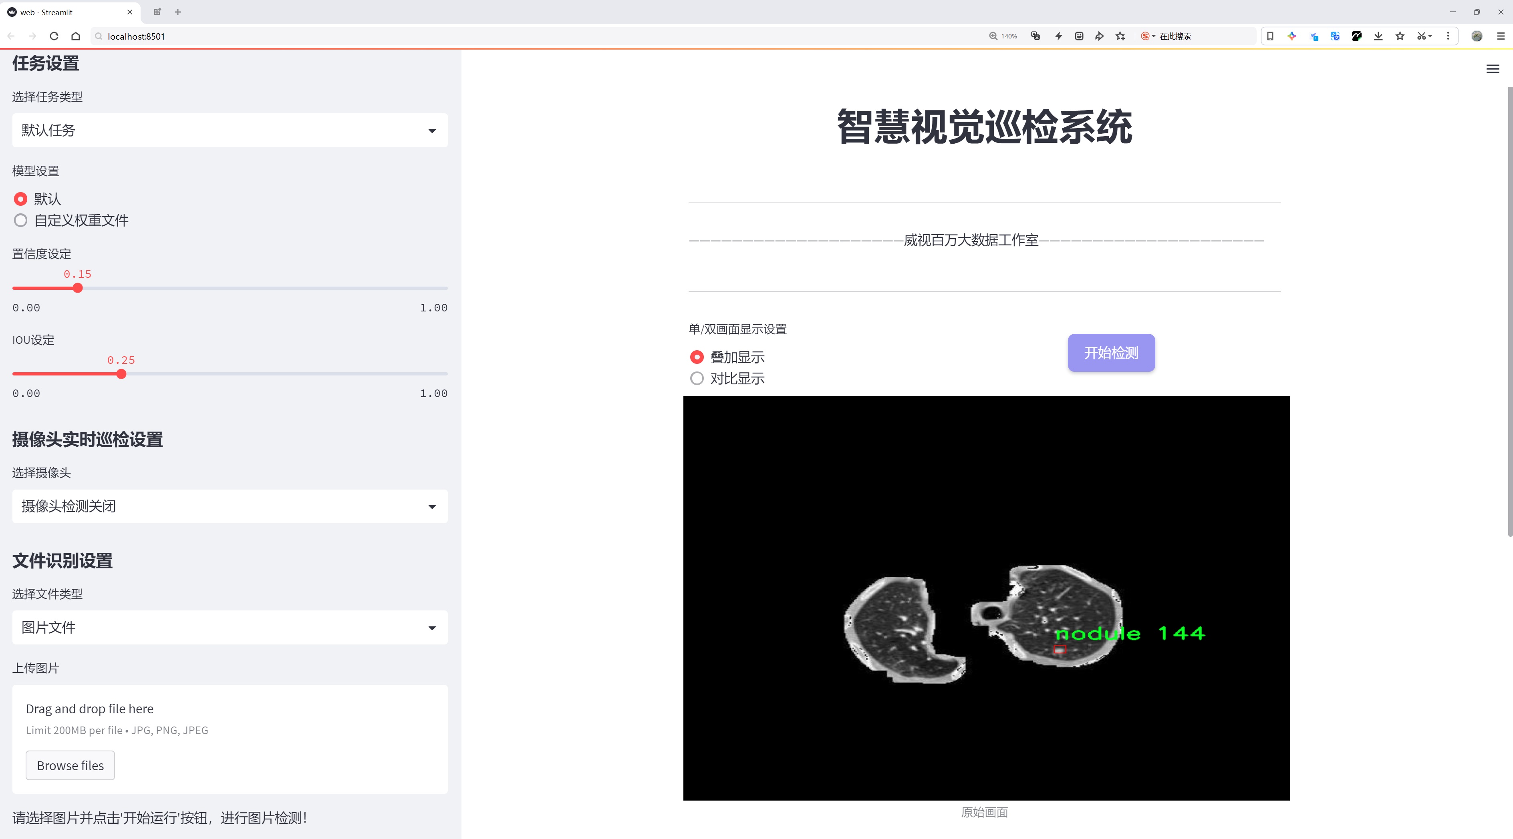This screenshot has width=1513, height=839.
Task: Click the '原始画面' image caption
Action: pos(984,812)
